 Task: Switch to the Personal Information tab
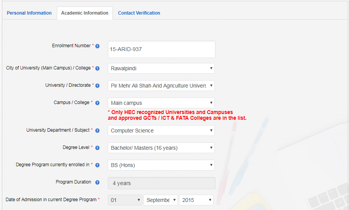29,13
